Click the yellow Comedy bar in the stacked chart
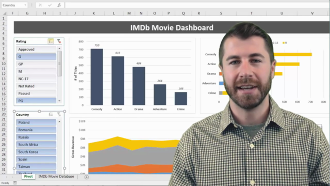Screen dimensions: 330x186 click(293, 54)
